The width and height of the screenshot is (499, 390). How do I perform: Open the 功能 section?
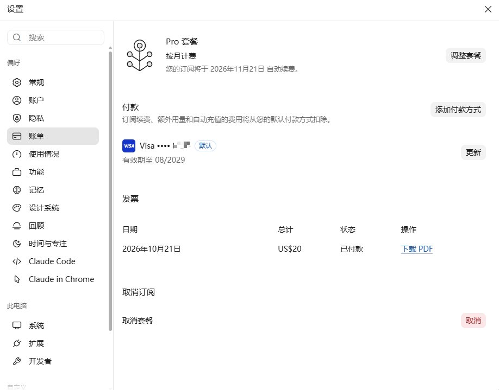(x=53, y=172)
